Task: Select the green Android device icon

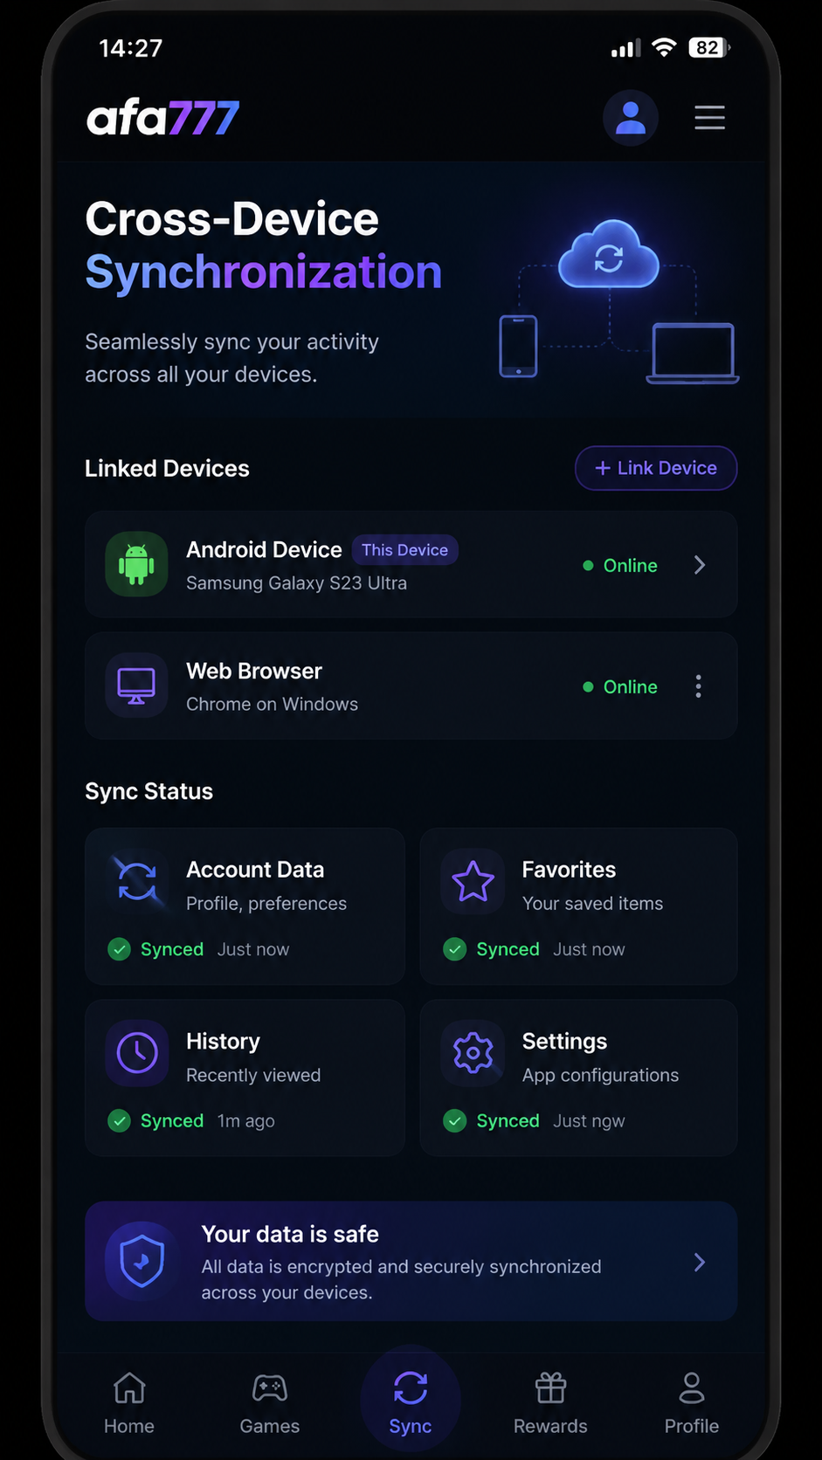Action: click(136, 564)
